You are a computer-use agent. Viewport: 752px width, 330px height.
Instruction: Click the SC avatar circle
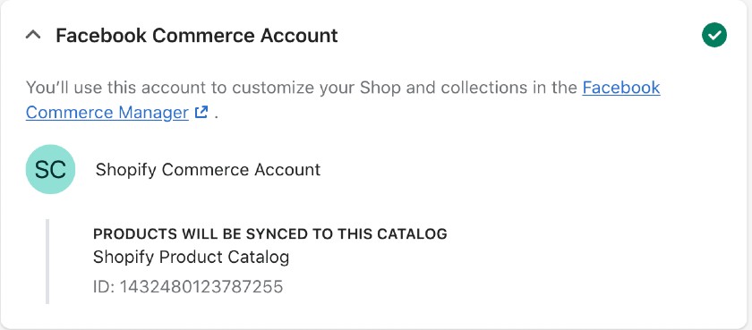click(50, 169)
